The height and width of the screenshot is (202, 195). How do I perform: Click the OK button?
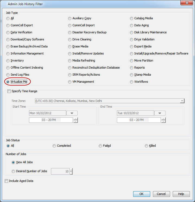click(x=141, y=194)
